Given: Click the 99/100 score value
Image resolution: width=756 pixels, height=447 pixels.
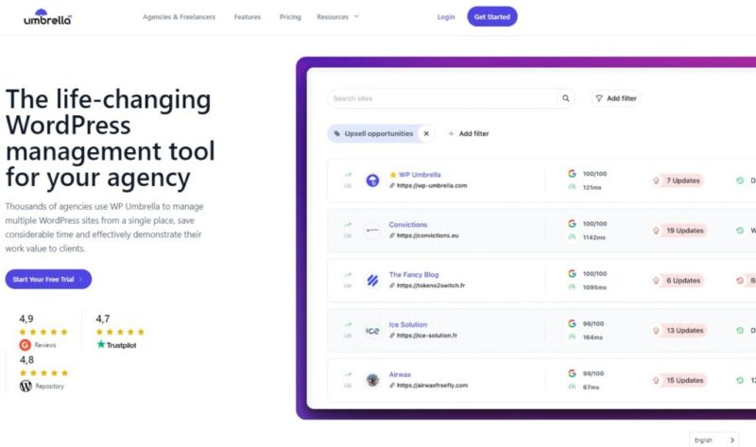Looking at the screenshot, I should [x=593, y=373].
